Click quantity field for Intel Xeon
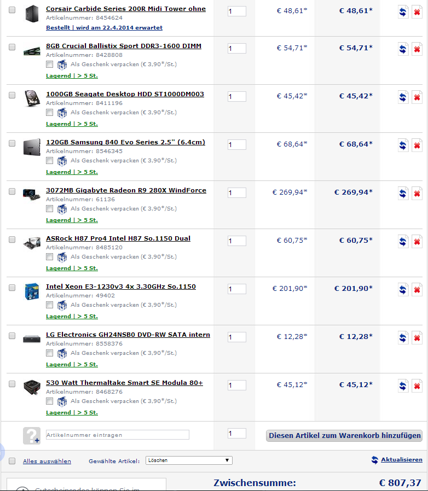Image resolution: width=428 pixels, height=491 pixels. point(237,289)
